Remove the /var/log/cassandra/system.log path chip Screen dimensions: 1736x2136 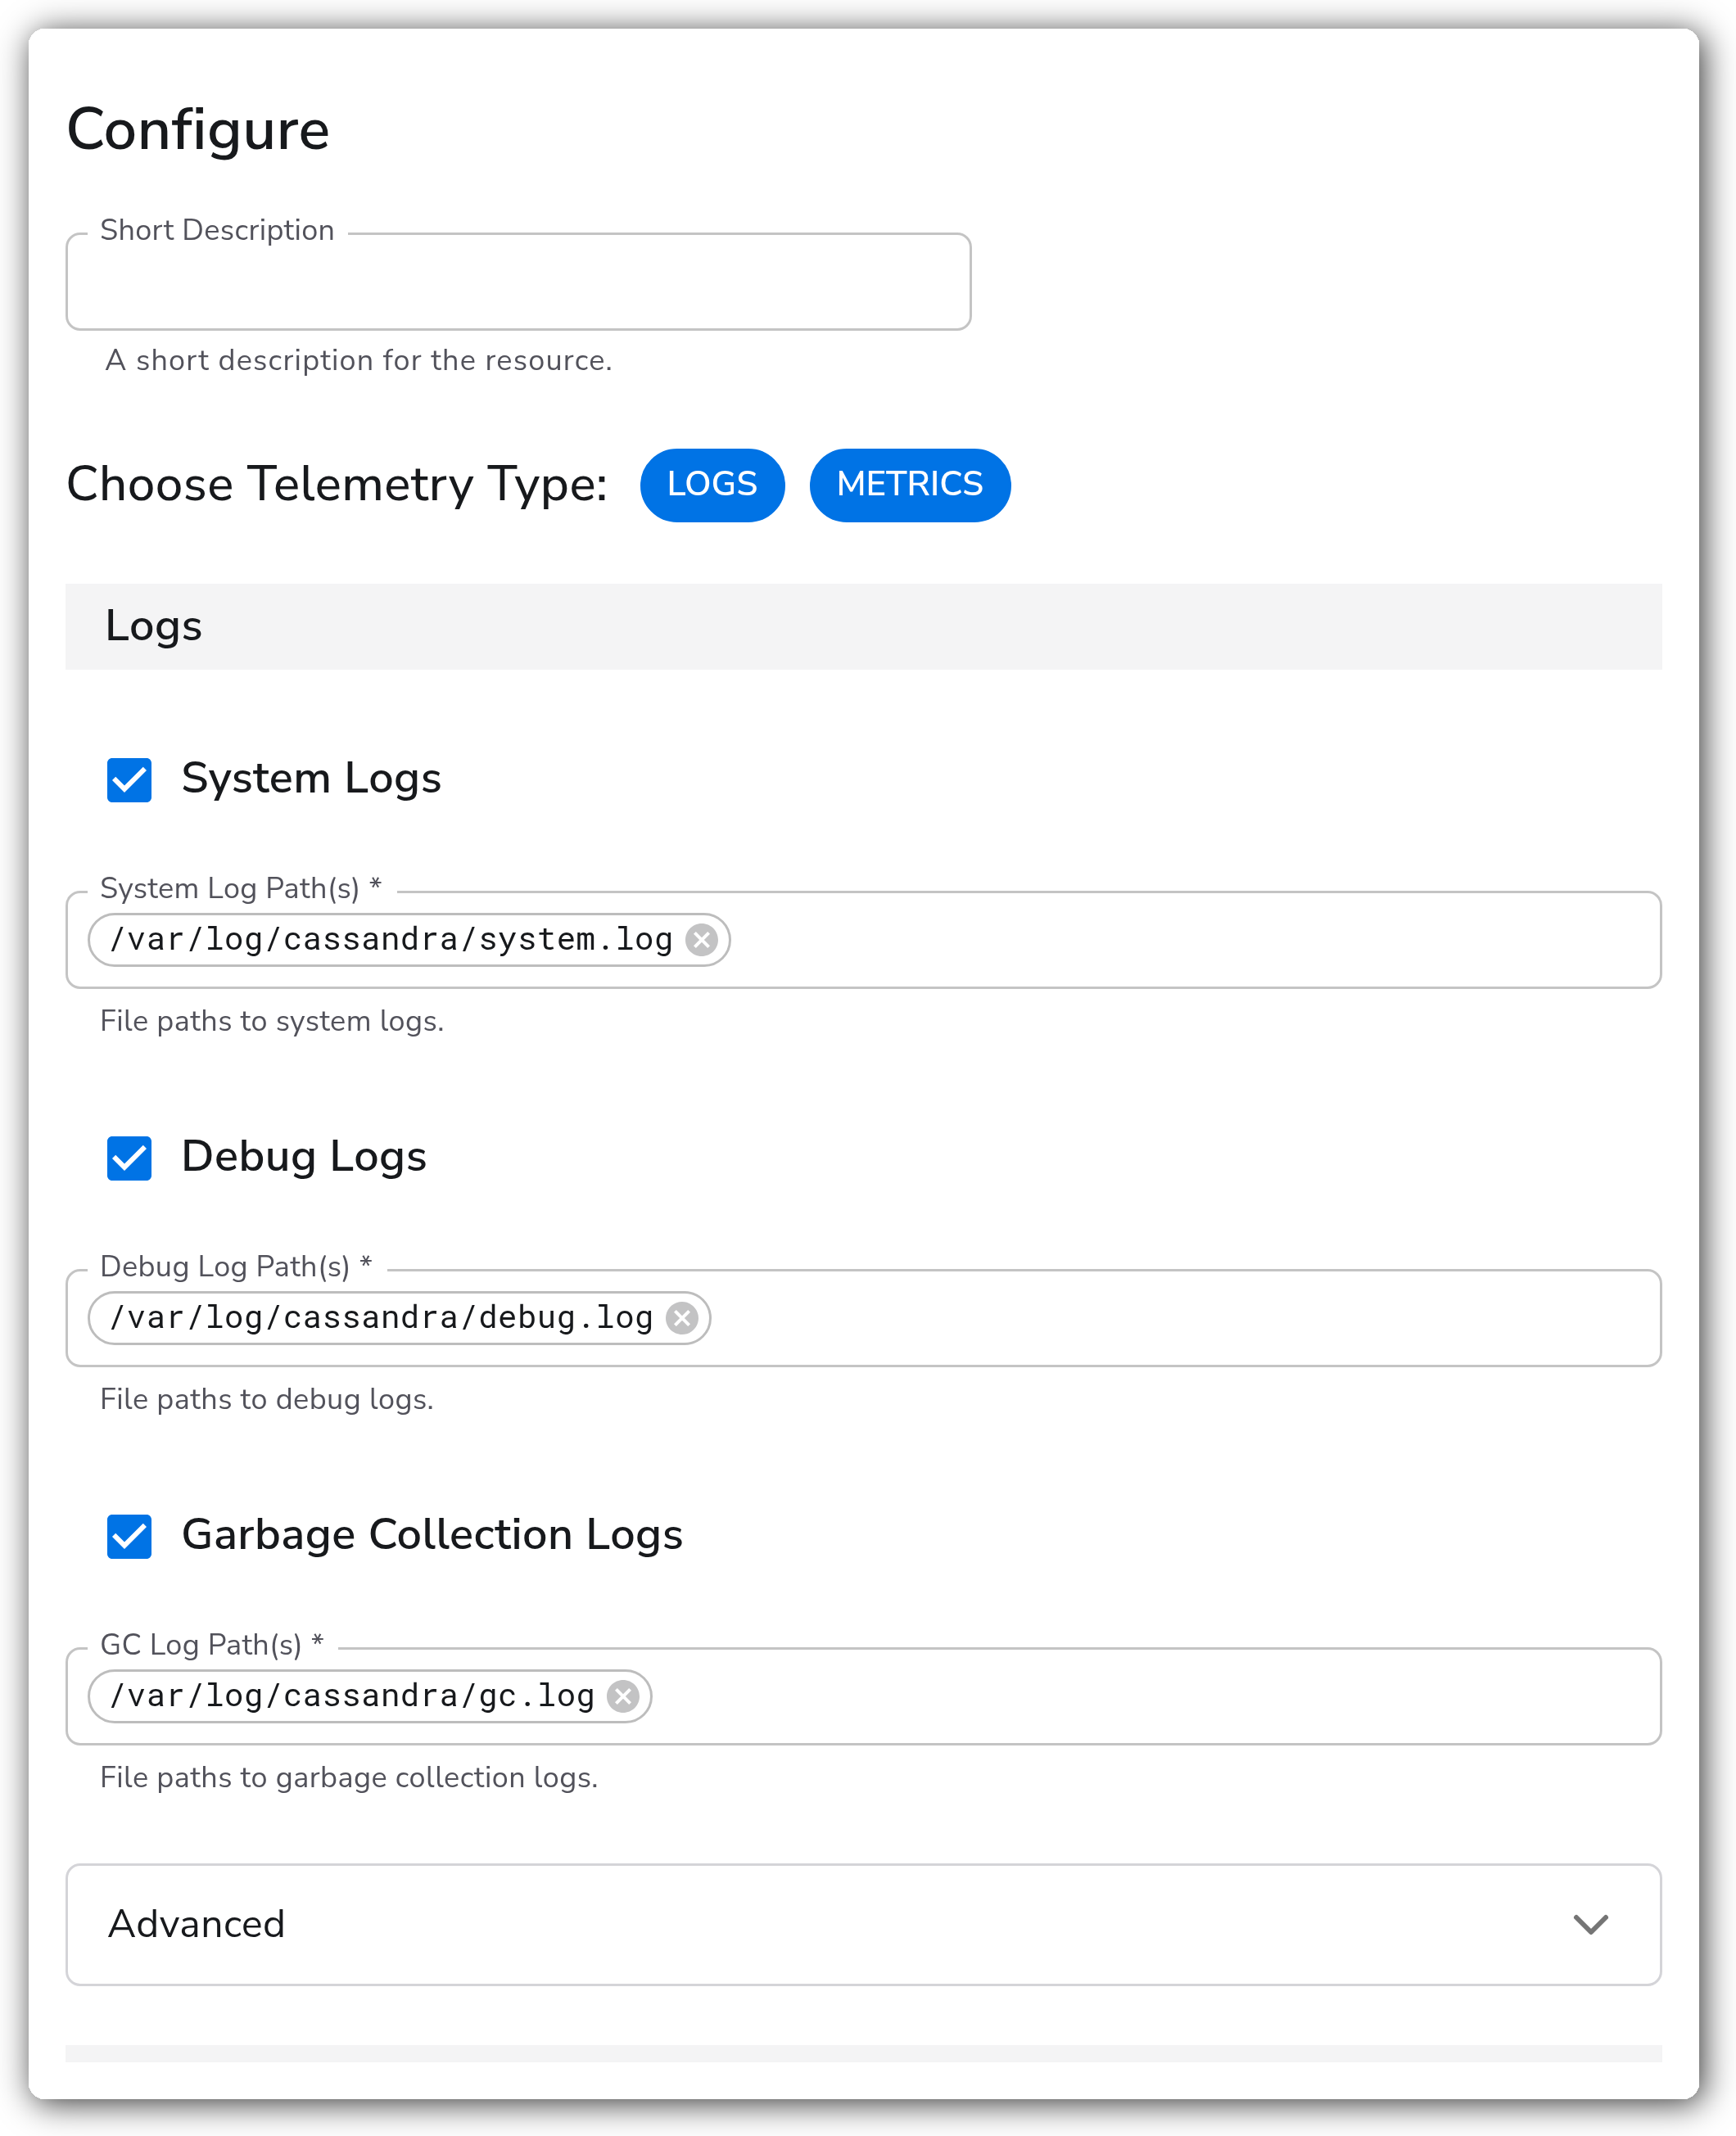[x=702, y=940]
